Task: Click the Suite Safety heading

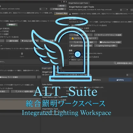Action: tap(47, 85)
